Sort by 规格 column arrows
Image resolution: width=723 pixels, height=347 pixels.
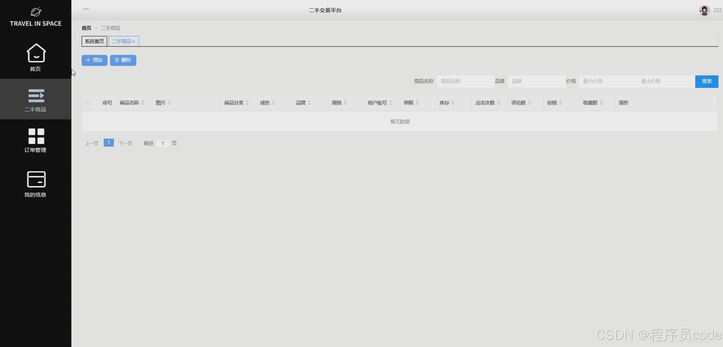point(345,103)
